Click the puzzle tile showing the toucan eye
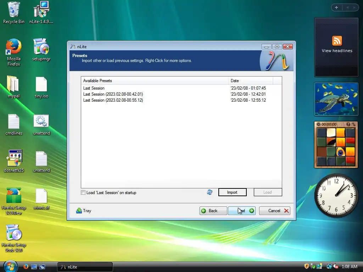Screen dimensions: 363x272 coord(341,152)
